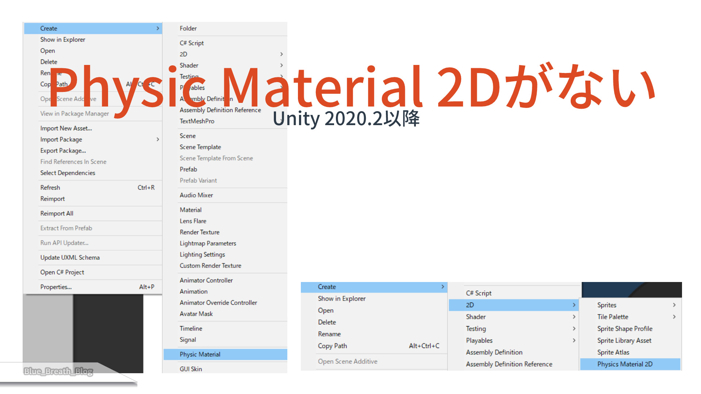Create a new Scene
The width and height of the screenshot is (701, 394).
(188, 136)
